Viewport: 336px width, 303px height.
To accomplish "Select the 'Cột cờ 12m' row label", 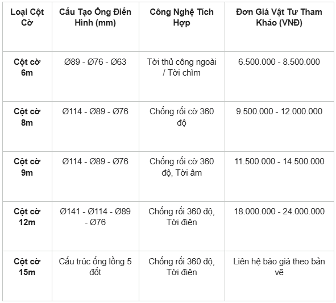I will [27, 217].
